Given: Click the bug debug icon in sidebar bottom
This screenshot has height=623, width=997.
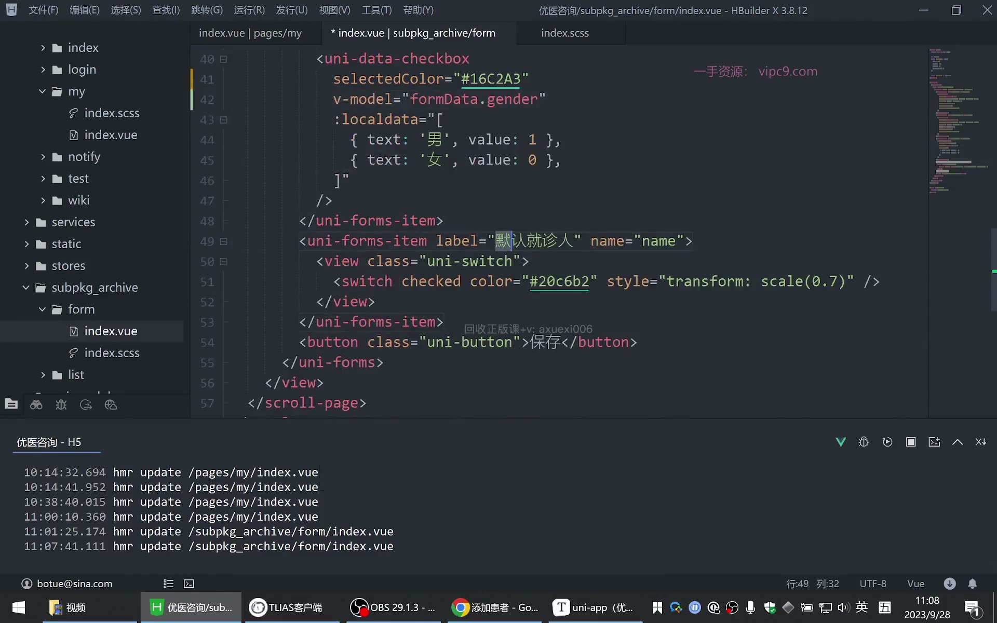Looking at the screenshot, I should [x=61, y=404].
